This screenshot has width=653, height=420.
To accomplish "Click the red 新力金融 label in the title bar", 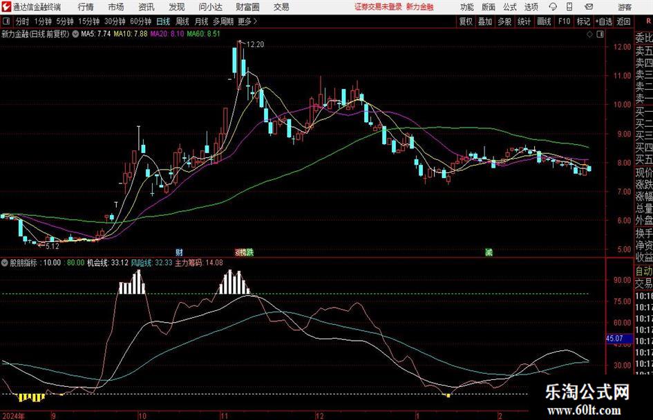I will point(420,7).
